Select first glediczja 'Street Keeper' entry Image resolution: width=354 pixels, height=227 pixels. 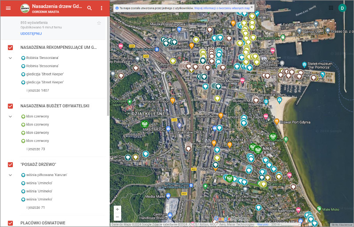pyautogui.click(x=45, y=74)
